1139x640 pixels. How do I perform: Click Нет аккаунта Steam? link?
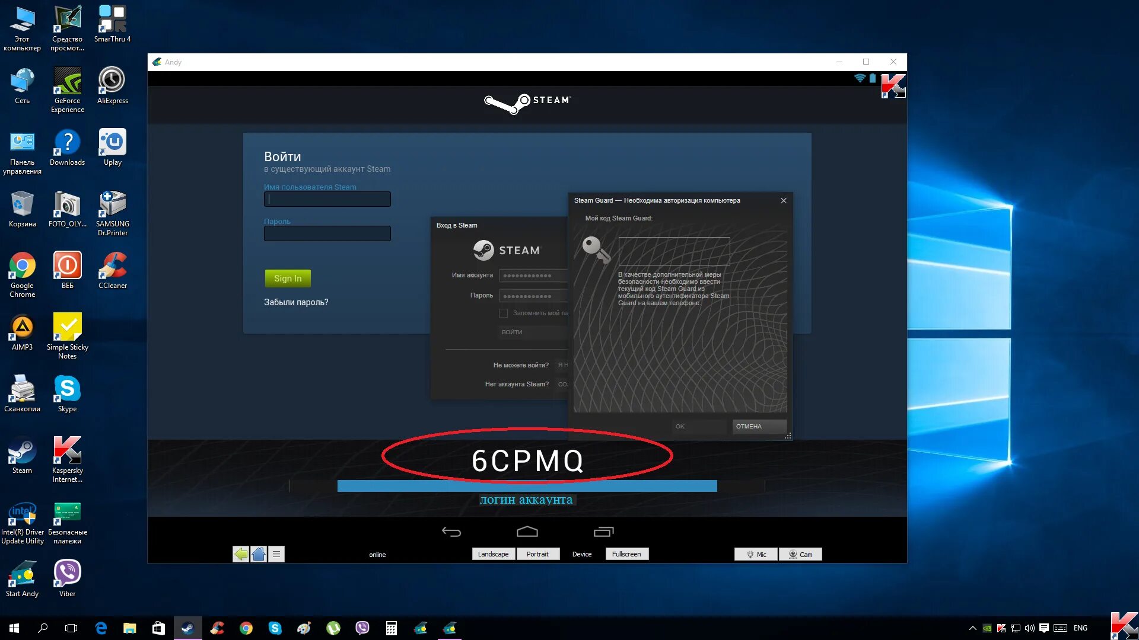pyautogui.click(x=516, y=383)
